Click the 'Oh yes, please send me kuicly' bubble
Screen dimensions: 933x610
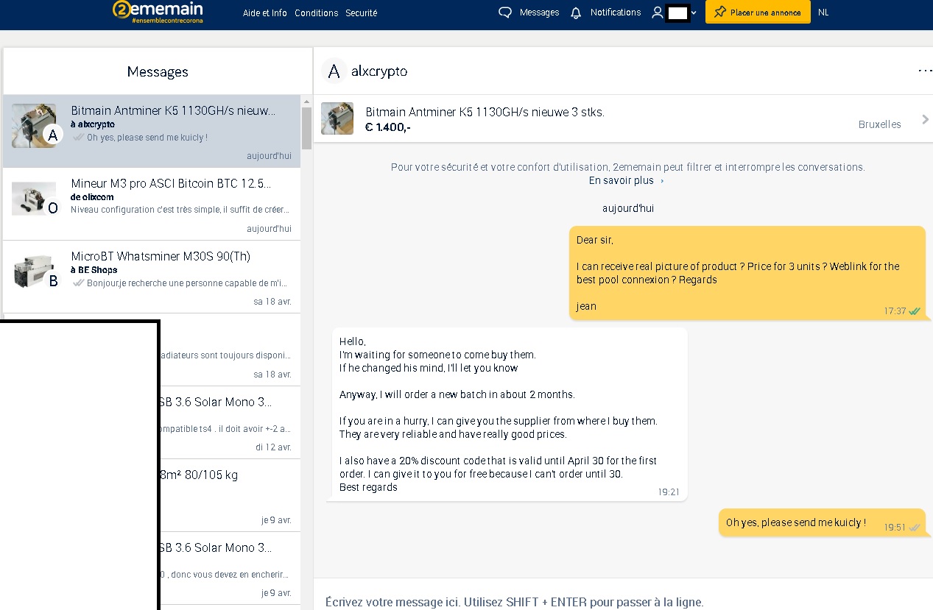point(822,522)
